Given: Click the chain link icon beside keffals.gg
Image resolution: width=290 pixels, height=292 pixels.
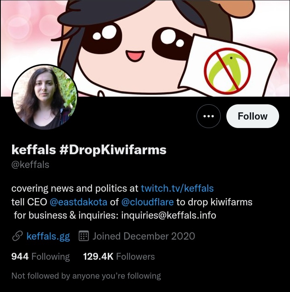Looking at the screenshot, I should tap(17, 236).
